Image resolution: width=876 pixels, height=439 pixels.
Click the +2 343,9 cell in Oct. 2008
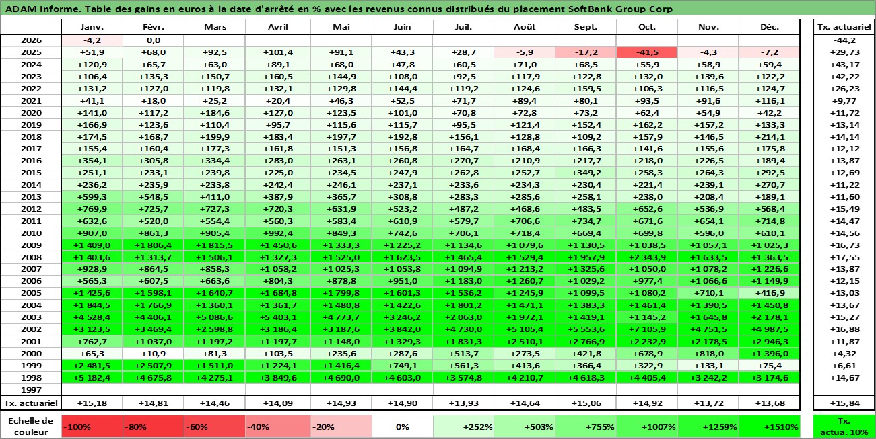pyautogui.click(x=647, y=257)
